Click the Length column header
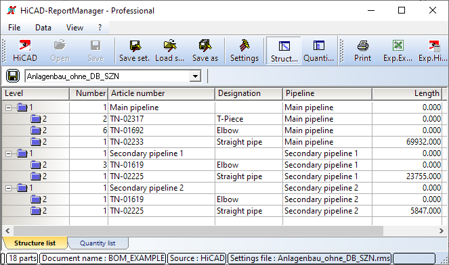449x265 pixels. click(407, 93)
